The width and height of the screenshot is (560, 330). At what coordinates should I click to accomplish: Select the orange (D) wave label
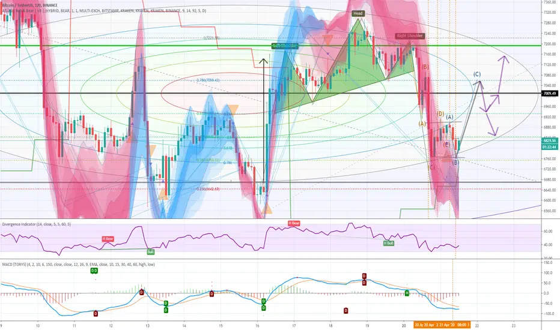click(x=440, y=114)
